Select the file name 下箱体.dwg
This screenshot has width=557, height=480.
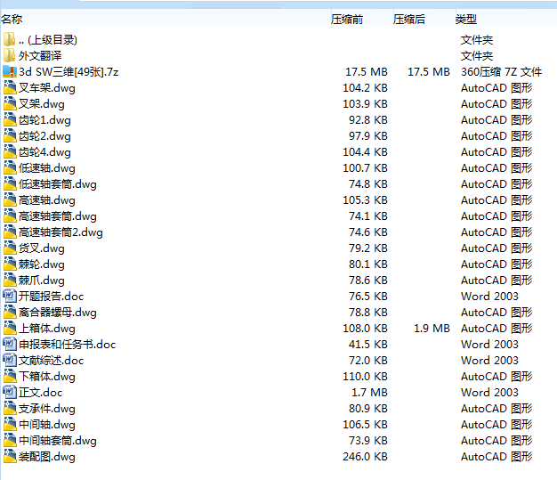pos(47,376)
